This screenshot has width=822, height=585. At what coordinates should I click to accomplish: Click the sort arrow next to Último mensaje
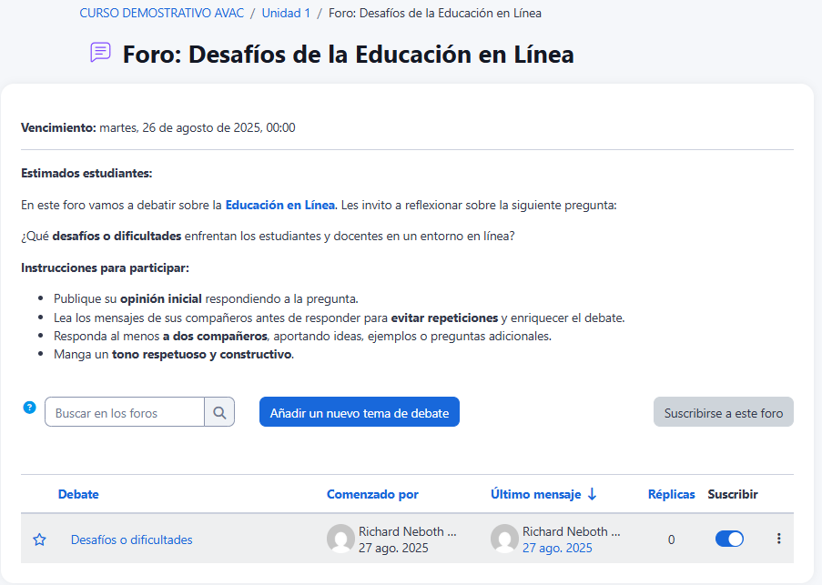pos(592,494)
